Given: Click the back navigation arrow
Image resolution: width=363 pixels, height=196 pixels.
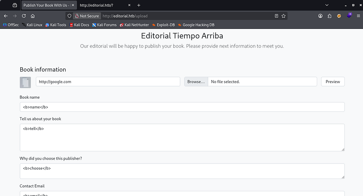Looking at the screenshot, I should tap(6, 16).
